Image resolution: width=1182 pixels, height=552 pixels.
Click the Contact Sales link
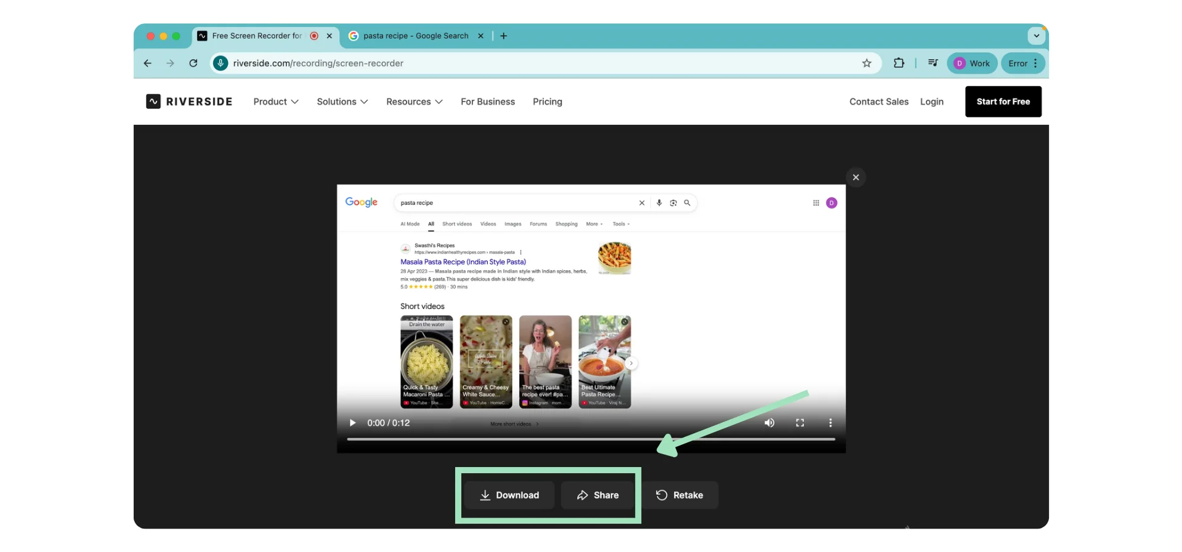click(x=879, y=102)
